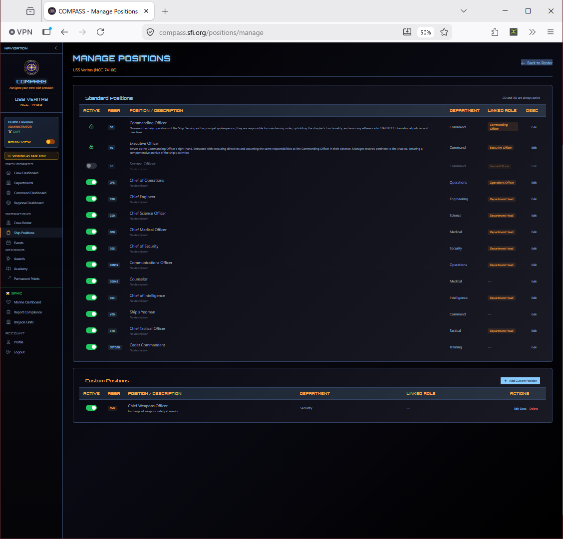This screenshot has width=563, height=539.
Task: Click the VPN indicator in toolbar
Action: pos(20,32)
